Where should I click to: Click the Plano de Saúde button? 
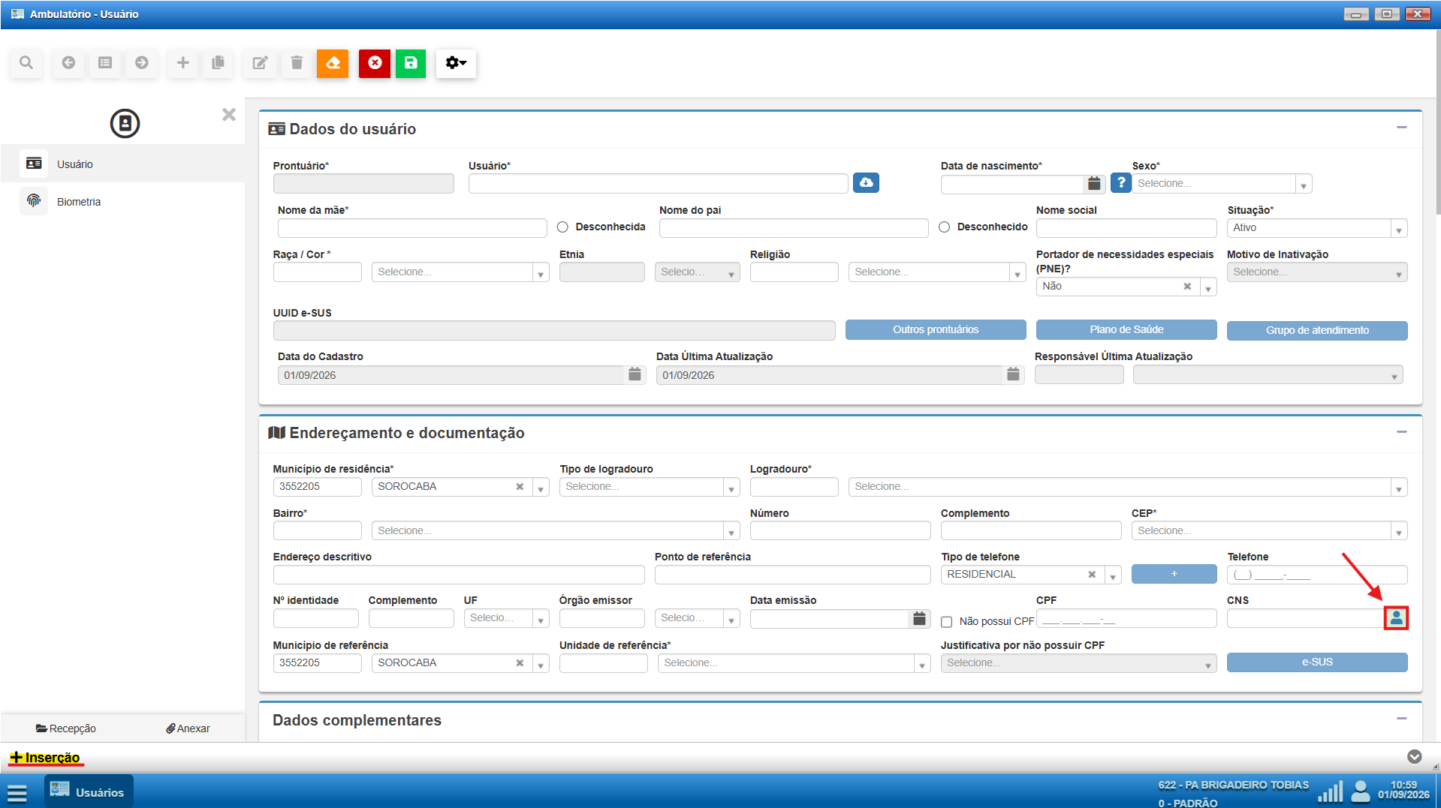click(1126, 330)
